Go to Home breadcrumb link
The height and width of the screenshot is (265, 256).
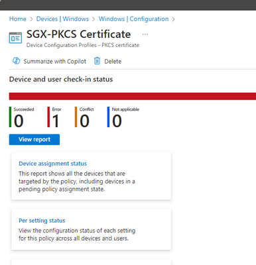(x=18, y=19)
